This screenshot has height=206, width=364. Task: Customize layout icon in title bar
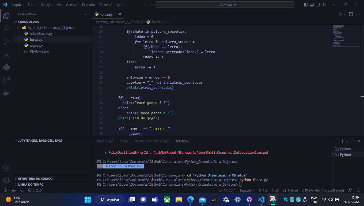click(x=324, y=5)
